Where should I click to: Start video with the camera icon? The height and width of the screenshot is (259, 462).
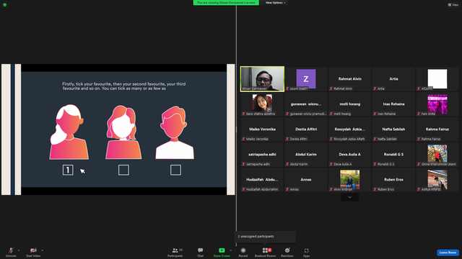(x=33, y=252)
